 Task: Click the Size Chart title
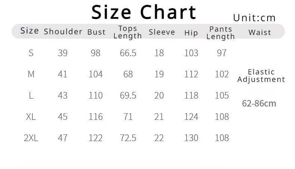(x=144, y=12)
